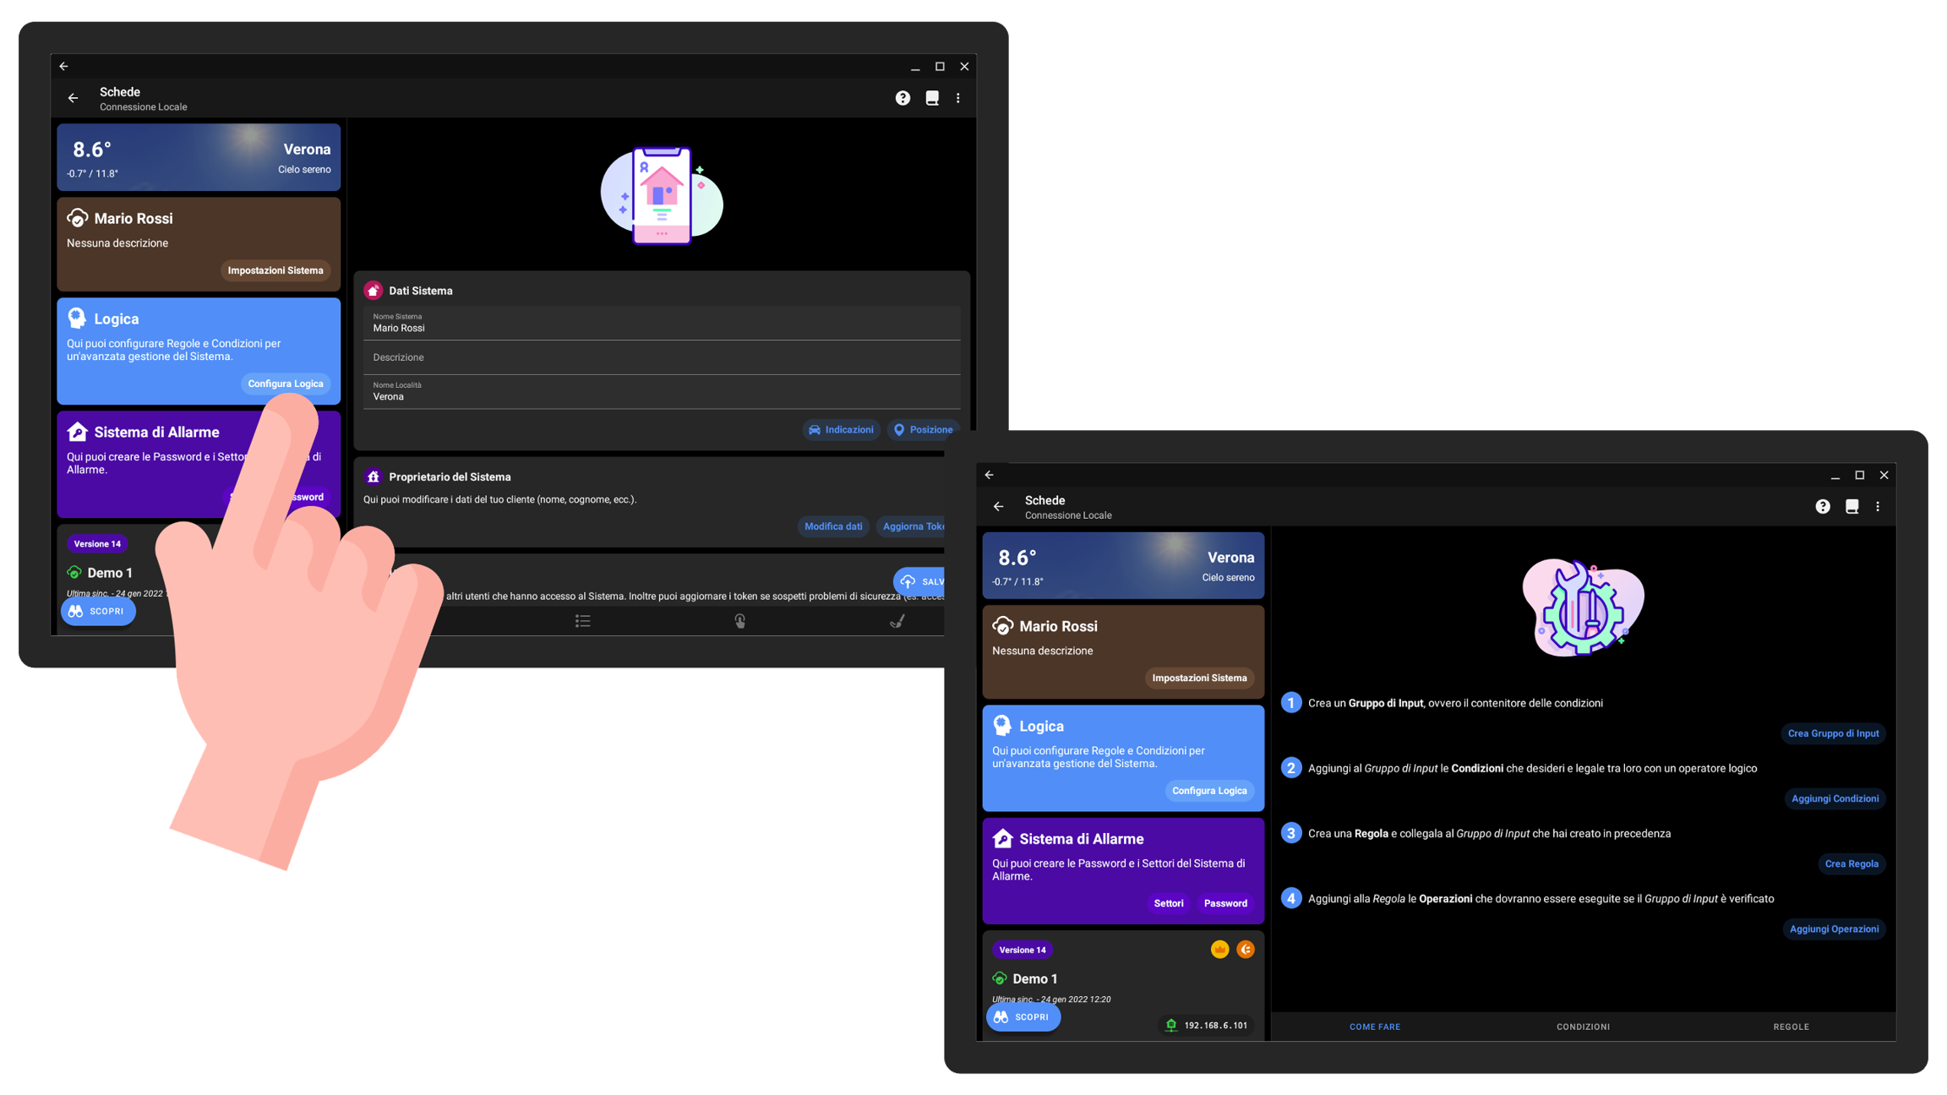Click the Posizione button with pin icon
Viewport: 1947px width, 1095px height.
[x=923, y=429]
